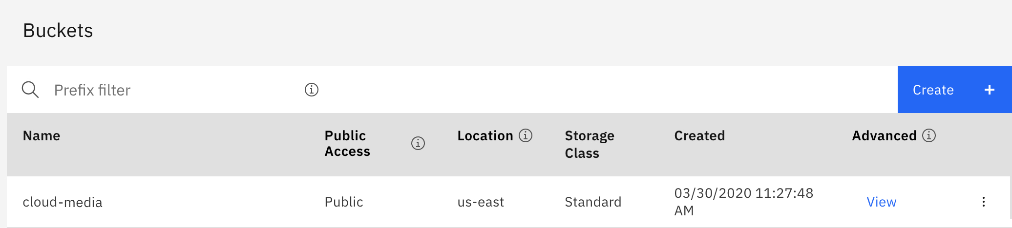
Task: Click the us-east location cell
Action: pyautogui.click(x=481, y=202)
